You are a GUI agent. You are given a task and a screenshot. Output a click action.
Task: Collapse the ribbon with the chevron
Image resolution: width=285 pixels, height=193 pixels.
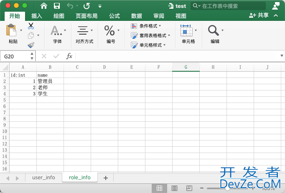276,15
